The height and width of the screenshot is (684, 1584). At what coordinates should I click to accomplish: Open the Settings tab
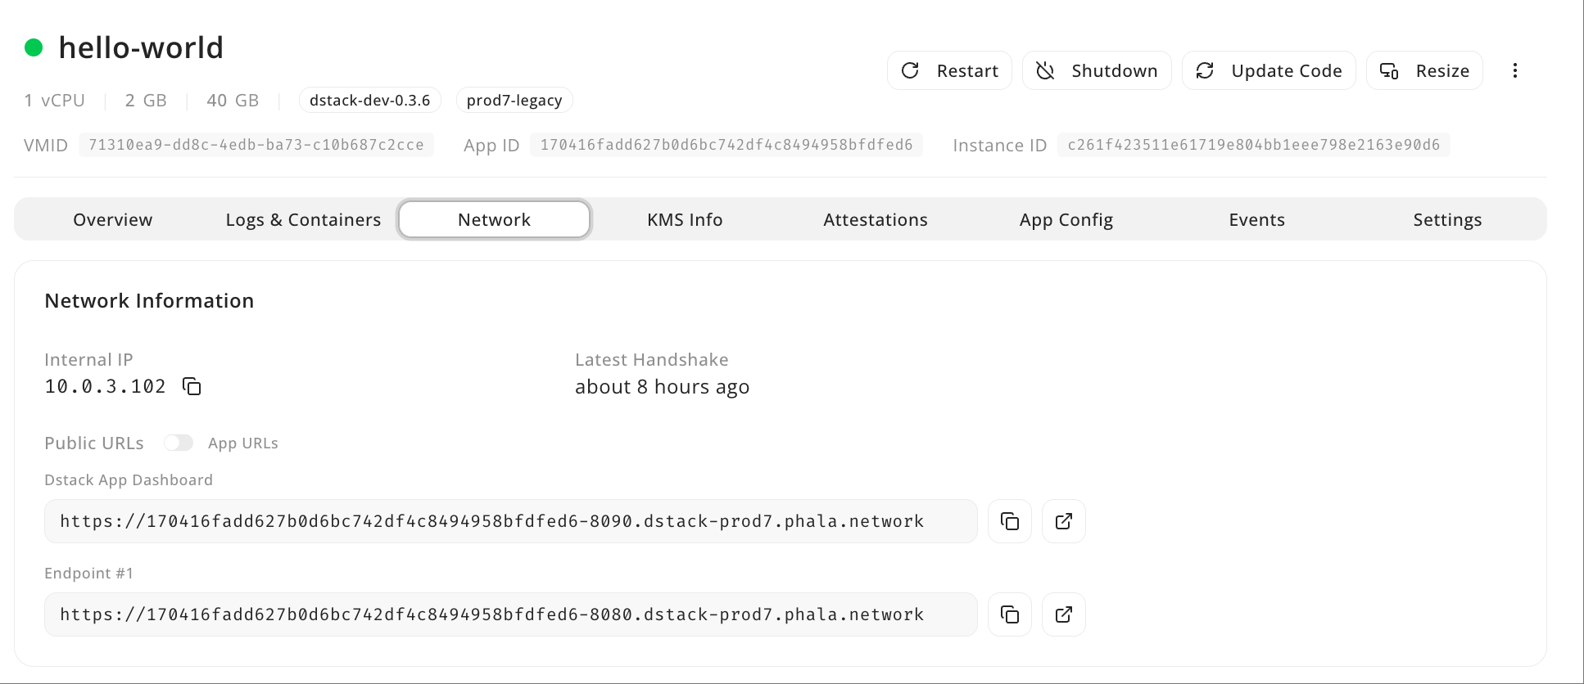[1447, 219]
